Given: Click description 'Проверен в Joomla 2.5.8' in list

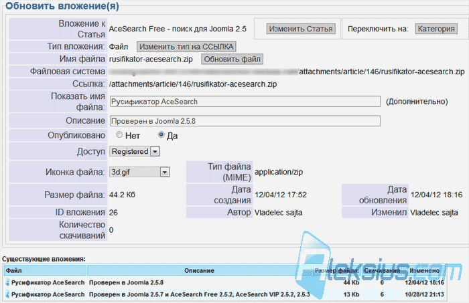Looking at the screenshot, I should coord(126,282).
